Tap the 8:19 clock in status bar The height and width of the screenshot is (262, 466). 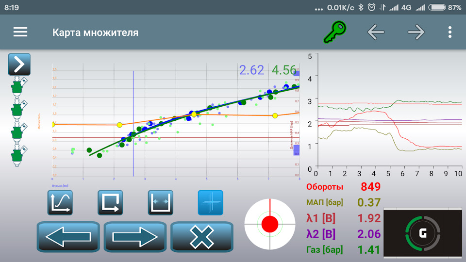[x=12, y=7]
